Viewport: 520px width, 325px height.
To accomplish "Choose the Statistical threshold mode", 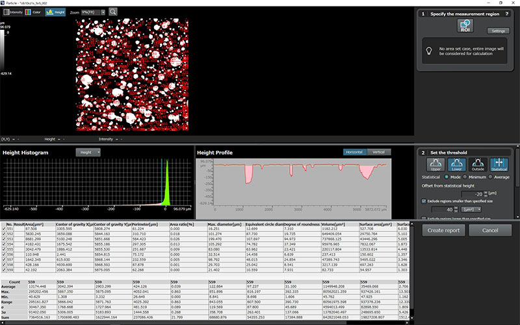I will pos(500,165).
